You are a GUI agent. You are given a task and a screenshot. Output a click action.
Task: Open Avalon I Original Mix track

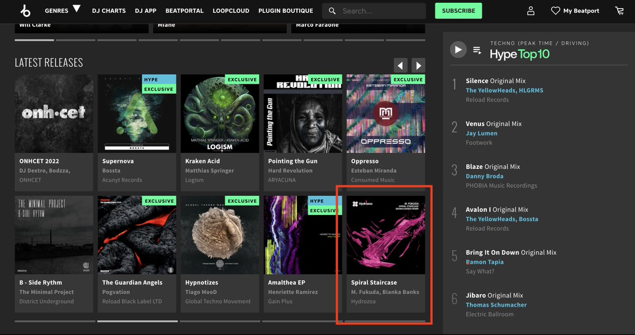click(x=497, y=210)
